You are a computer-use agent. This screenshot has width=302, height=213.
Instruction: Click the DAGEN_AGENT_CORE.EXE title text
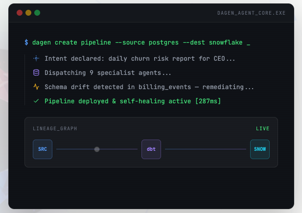pyautogui.click(x=252, y=13)
